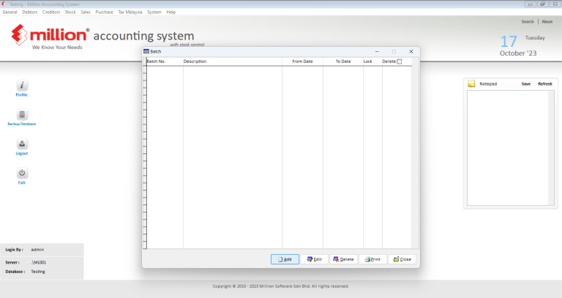Open the Purchase menu
This screenshot has height=298, width=562.
[x=105, y=12]
